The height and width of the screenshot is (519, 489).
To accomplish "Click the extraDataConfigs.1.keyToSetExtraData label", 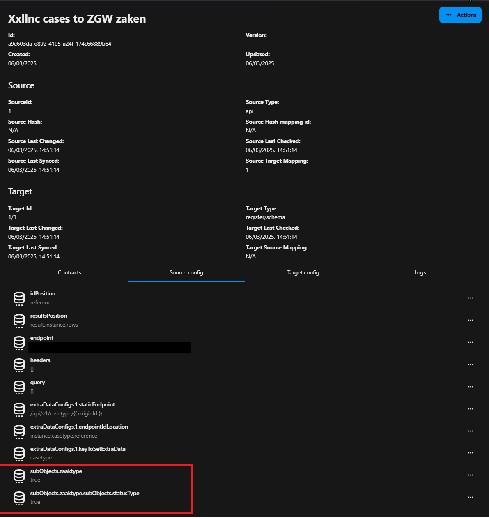I will pos(78,449).
